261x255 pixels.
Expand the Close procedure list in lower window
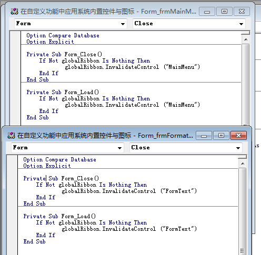(238, 148)
